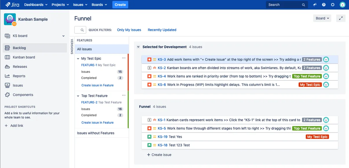Viewport: 349px width, 168px height.
Task: Expand board to full screen
Action: click(341, 18)
